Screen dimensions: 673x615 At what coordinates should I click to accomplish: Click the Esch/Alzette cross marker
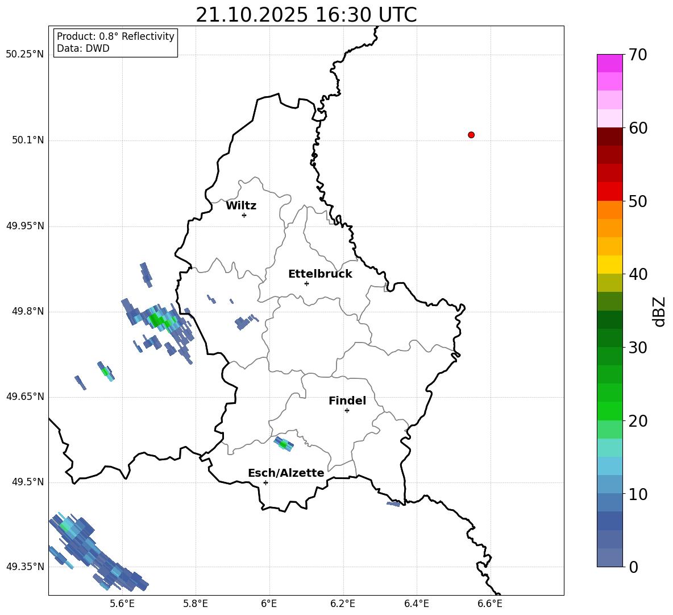coord(265,482)
